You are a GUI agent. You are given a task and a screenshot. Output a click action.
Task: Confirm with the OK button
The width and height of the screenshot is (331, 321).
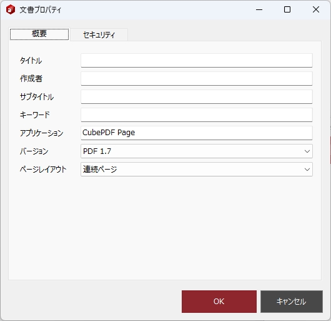pyautogui.click(x=219, y=302)
